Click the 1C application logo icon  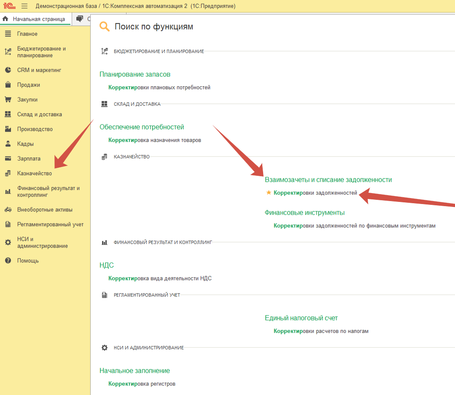pos(9,6)
